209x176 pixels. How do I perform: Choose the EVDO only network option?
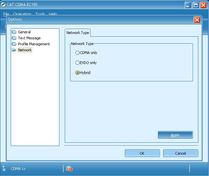(77, 63)
